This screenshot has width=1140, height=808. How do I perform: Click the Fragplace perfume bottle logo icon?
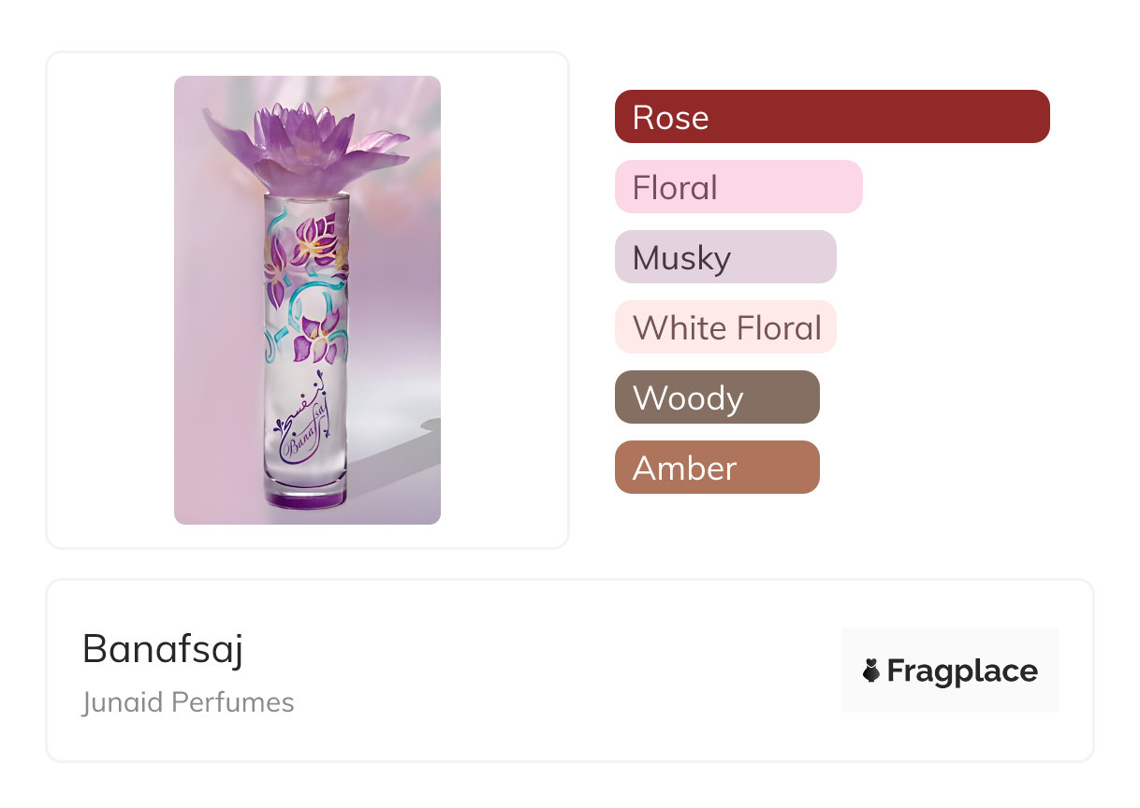[x=871, y=671]
